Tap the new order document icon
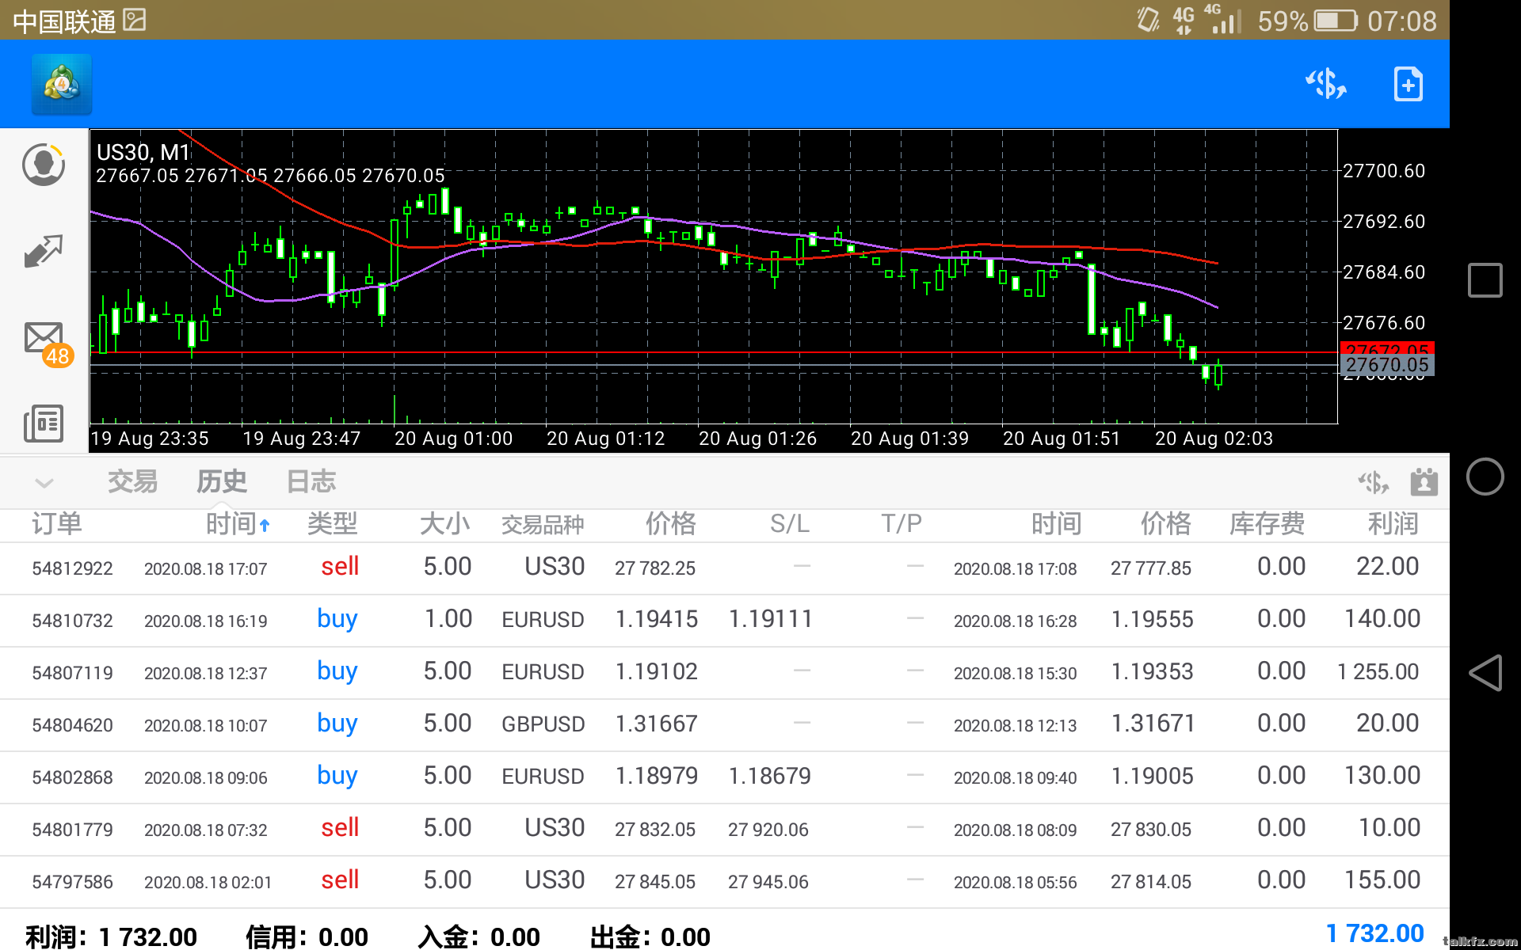The image size is (1521, 950). (x=1408, y=84)
